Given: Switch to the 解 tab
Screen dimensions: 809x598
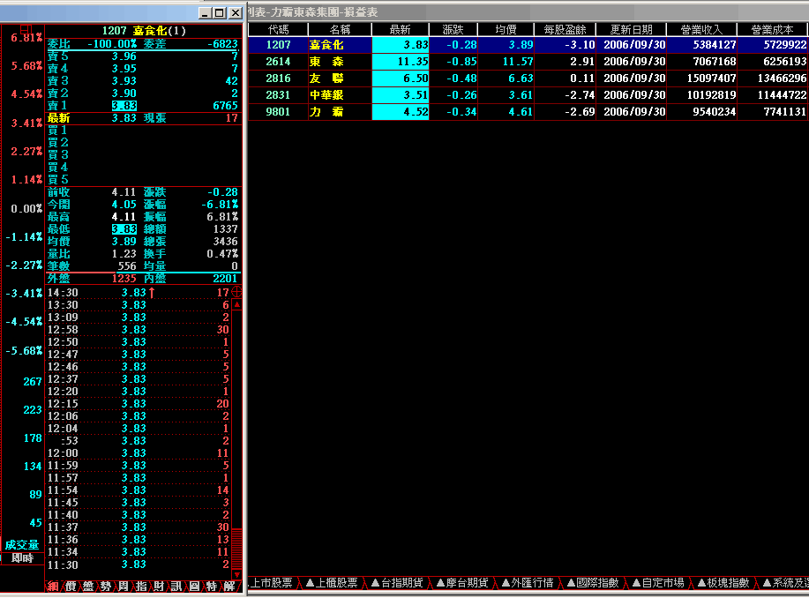Looking at the screenshot, I should [229, 587].
